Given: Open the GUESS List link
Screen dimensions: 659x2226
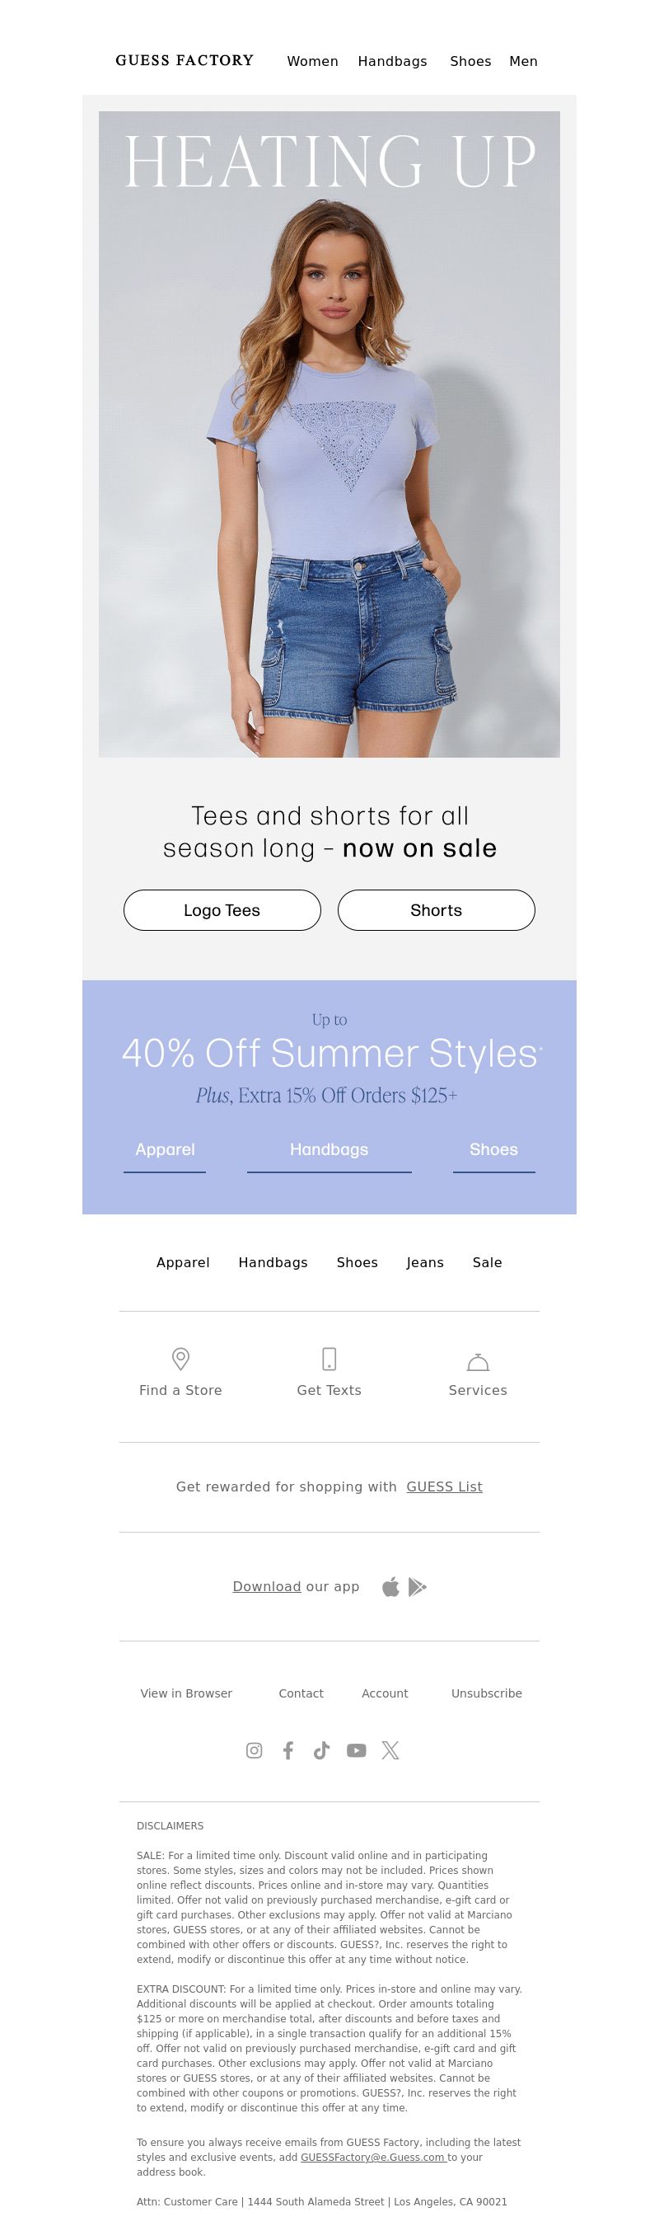Looking at the screenshot, I should (x=444, y=1486).
